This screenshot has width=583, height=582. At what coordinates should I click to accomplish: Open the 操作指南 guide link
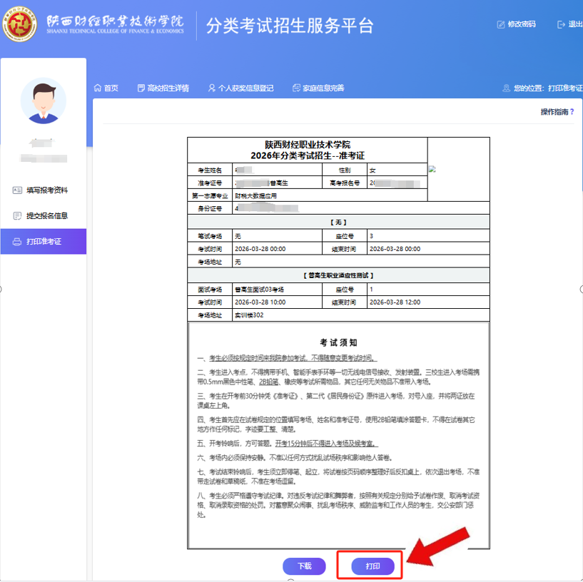click(554, 112)
